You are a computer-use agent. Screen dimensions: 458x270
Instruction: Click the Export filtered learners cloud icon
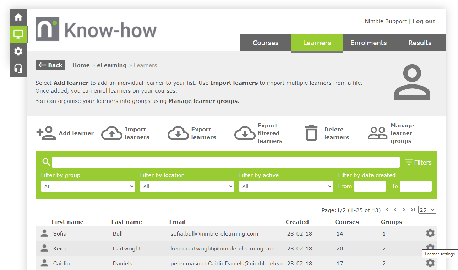point(245,133)
